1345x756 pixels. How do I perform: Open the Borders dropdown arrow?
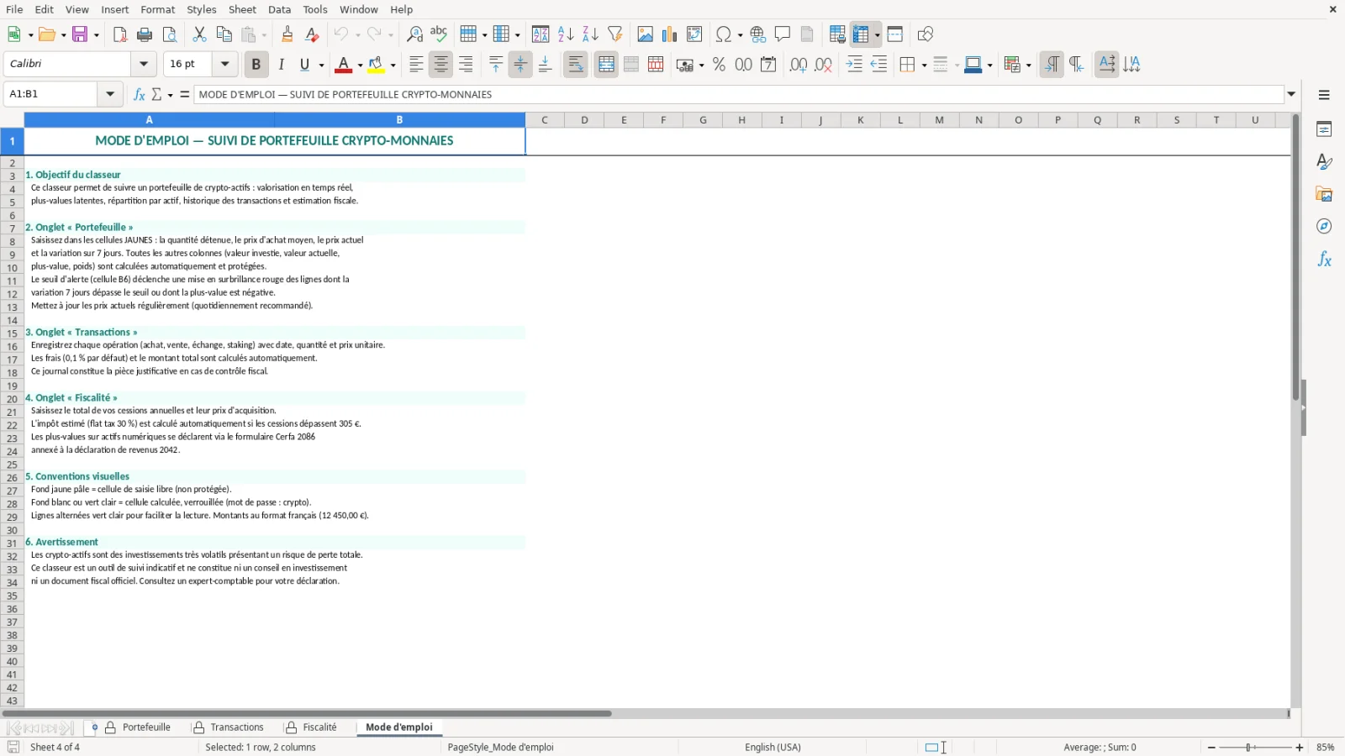pos(924,65)
